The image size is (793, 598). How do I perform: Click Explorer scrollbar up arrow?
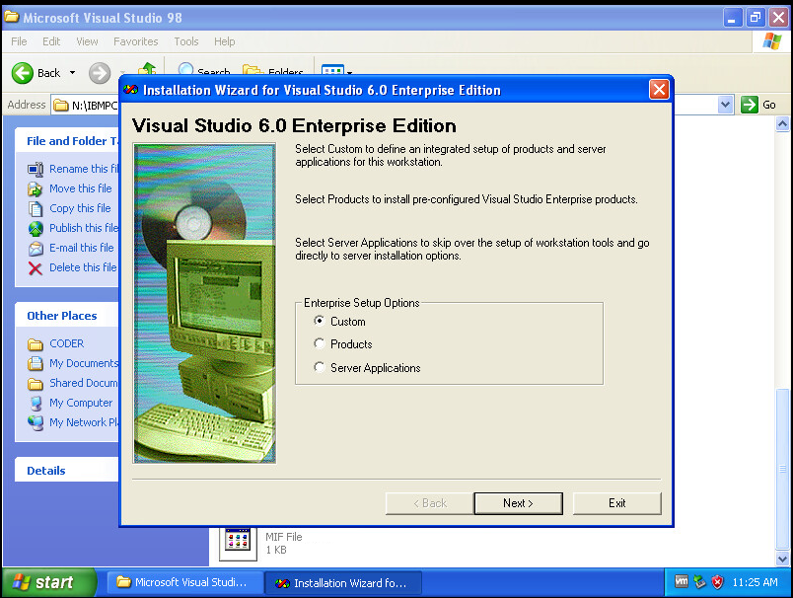782,124
